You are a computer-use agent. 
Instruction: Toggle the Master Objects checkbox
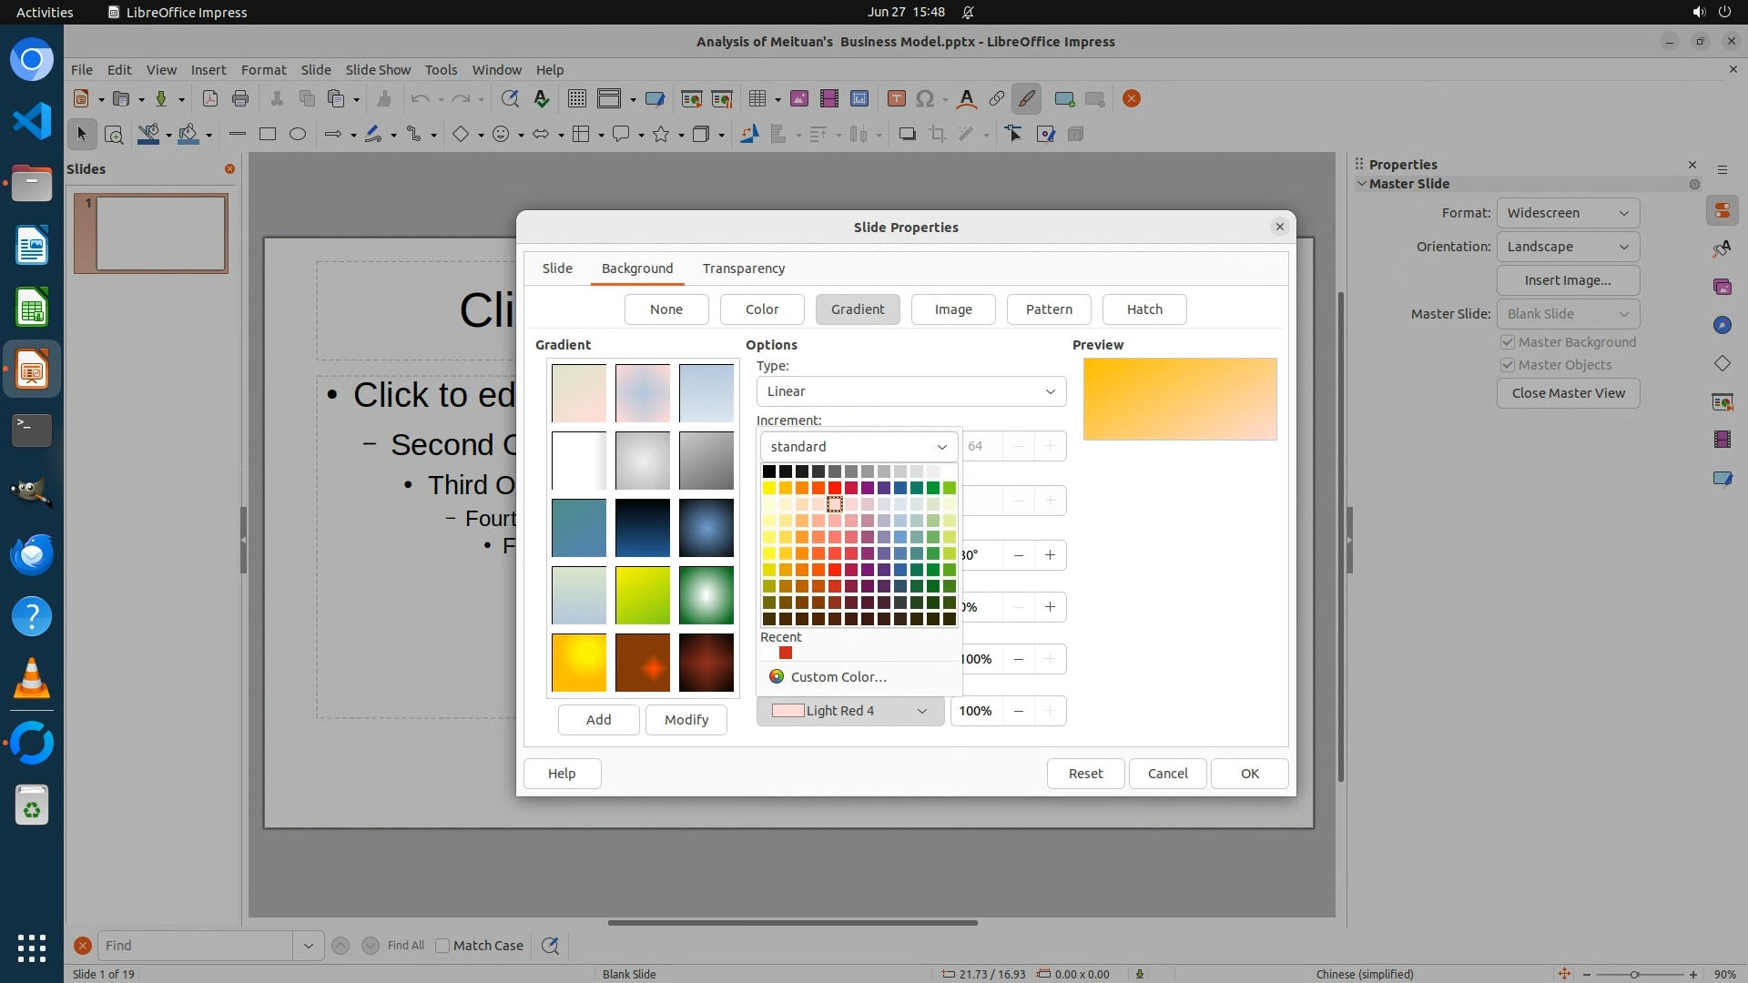pyautogui.click(x=1508, y=365)
